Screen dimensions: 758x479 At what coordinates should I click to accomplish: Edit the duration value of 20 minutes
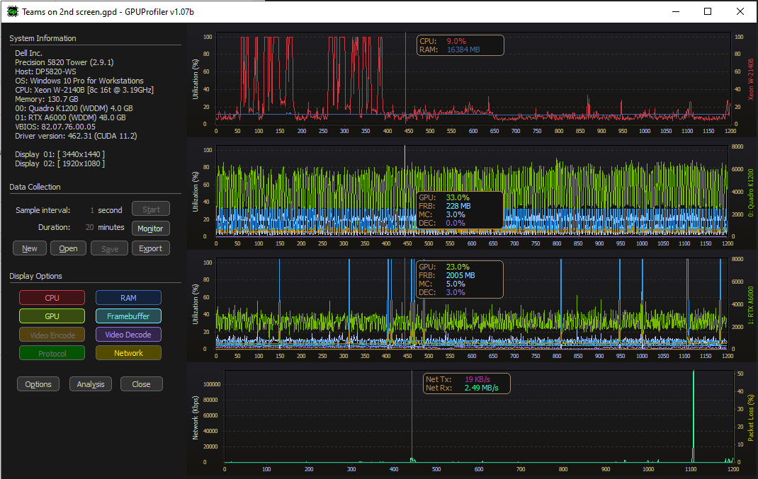(89, 227)
